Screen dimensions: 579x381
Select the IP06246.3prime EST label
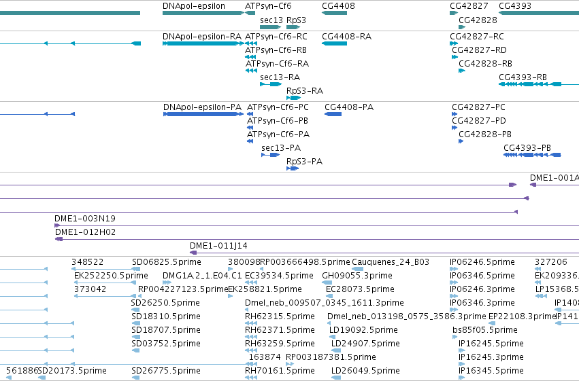click(482, 289)
